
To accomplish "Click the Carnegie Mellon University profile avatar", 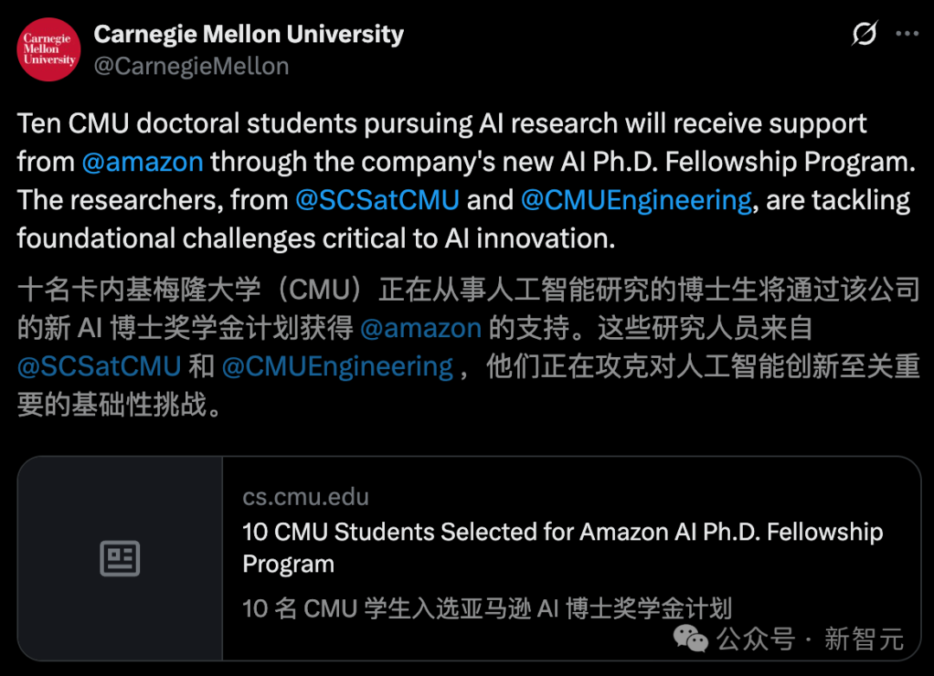I will coord(48,48).
